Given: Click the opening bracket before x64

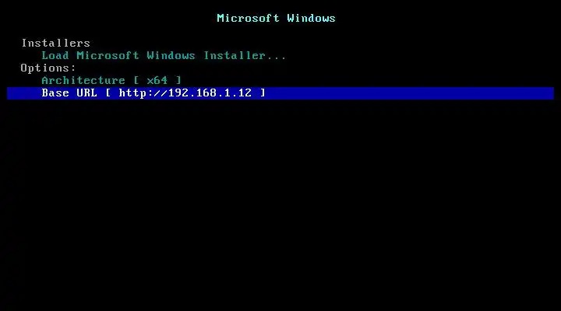Looking at the screenshot, I should (x=136, y=80).
